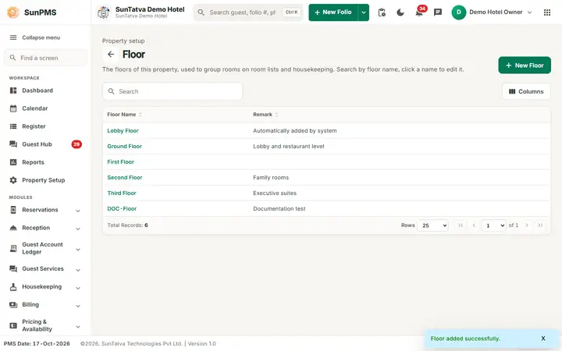Toggle dark mode moon icon
This screenshot has height=351, width=562.
(x=400, y=12)
